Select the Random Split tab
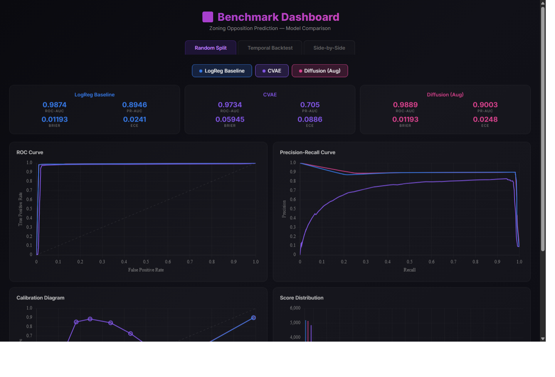The width and height of the screenshot is (555, 377). [210, 47]
